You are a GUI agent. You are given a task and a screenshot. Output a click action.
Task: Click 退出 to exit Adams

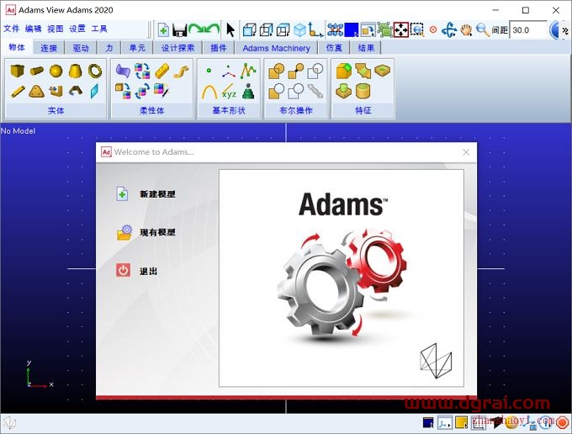coord(148,271)
